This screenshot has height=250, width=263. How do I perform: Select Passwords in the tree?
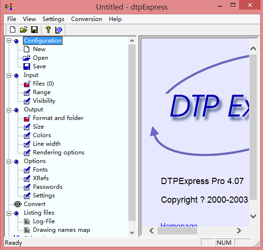coord(48,187)
